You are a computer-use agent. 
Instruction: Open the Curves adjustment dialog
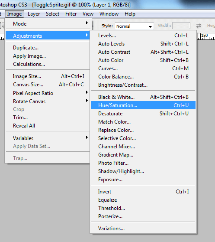point(143,69)
